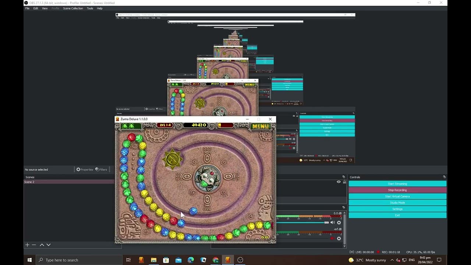
Task: Open the network icon in system tray
Action: [x=404, y=260]
